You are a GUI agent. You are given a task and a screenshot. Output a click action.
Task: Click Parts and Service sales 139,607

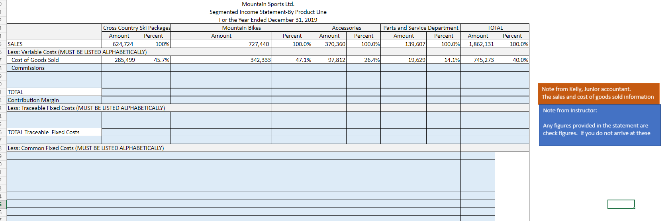point(404,44)
